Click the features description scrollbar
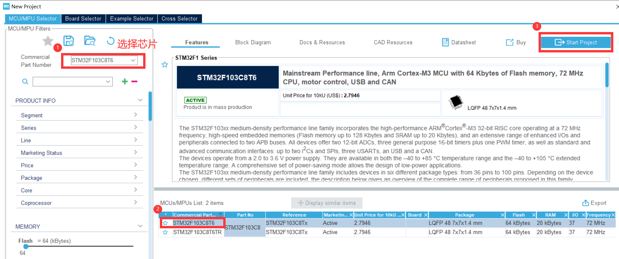 (607, 75)
